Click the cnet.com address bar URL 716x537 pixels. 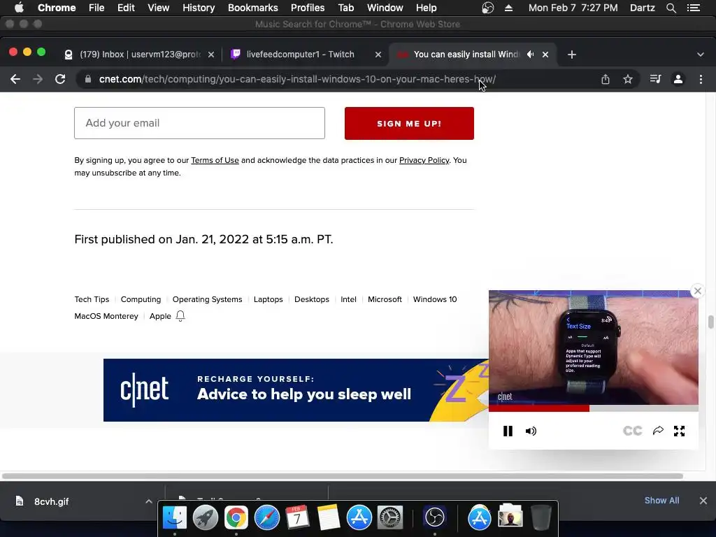pos(297,79)
